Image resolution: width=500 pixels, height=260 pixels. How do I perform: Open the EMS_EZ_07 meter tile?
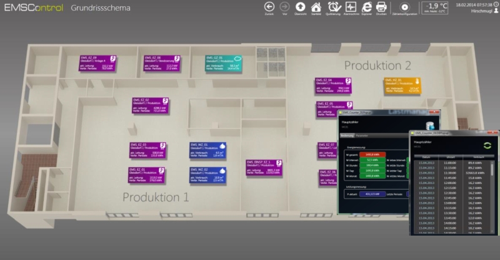[x=327, y=150]
